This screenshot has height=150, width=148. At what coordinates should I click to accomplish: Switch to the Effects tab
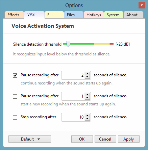pyautogui.click(x=14, y=15)
